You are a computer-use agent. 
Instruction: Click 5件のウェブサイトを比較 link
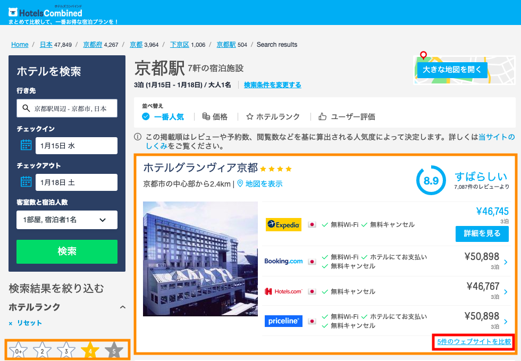click(x=474, y=342)
